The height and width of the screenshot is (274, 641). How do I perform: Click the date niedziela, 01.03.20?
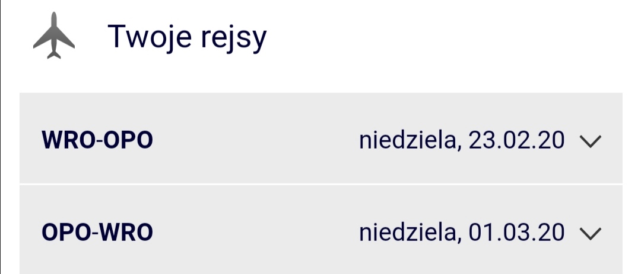click(x=462, y=233)
